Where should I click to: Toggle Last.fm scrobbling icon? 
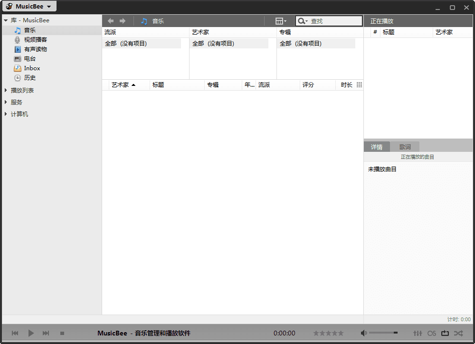pos(432,333)
